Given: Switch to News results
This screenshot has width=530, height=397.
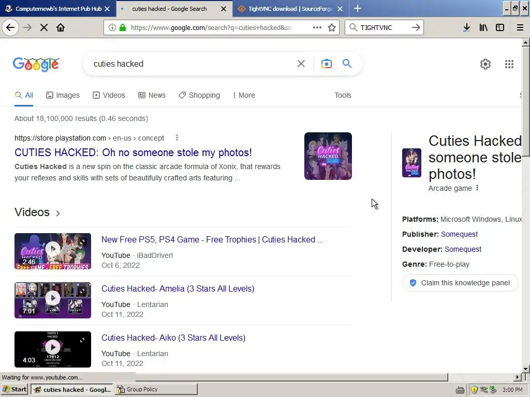Looking at the screenshot, I should point(152,95).
